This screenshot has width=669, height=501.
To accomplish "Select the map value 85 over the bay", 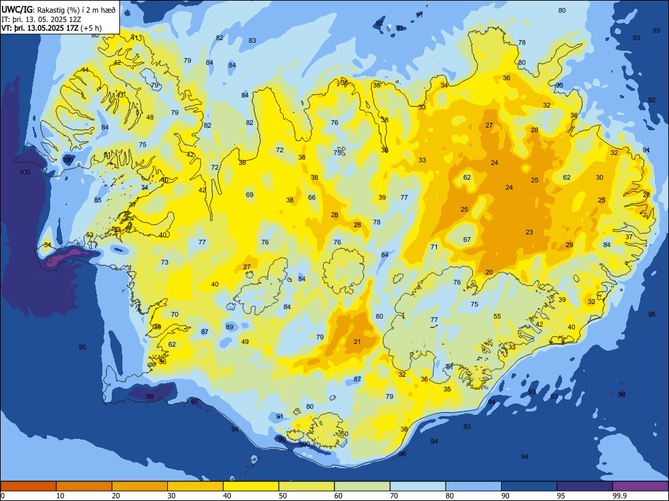I will 98,200.
